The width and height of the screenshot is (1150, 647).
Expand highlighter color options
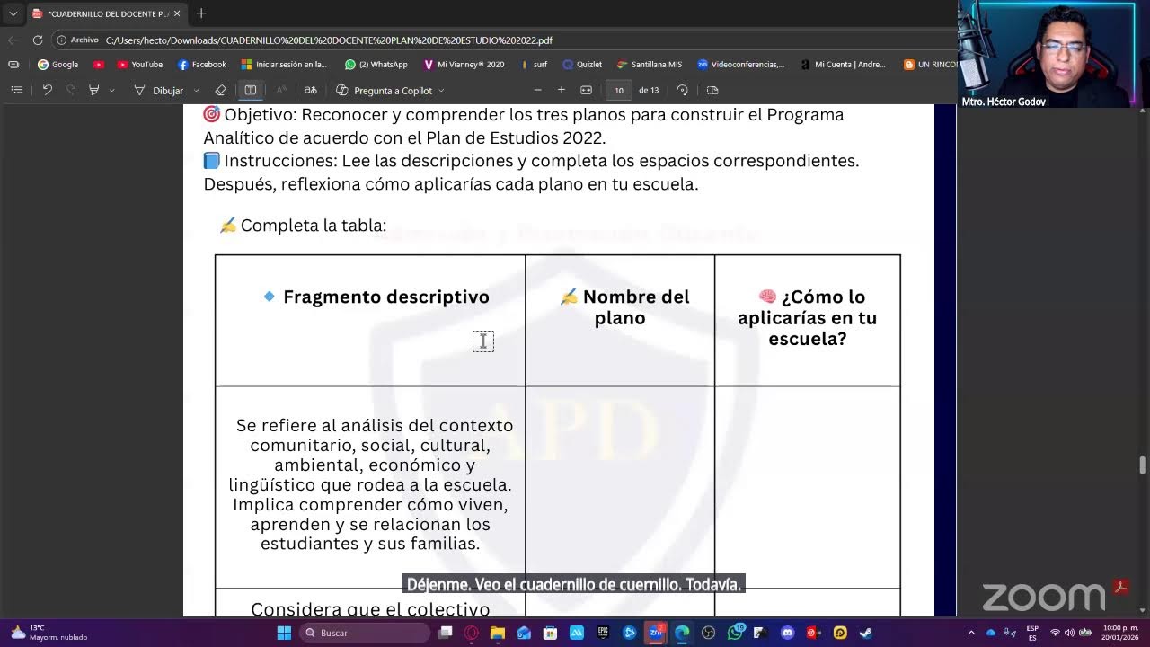(111, 90)
